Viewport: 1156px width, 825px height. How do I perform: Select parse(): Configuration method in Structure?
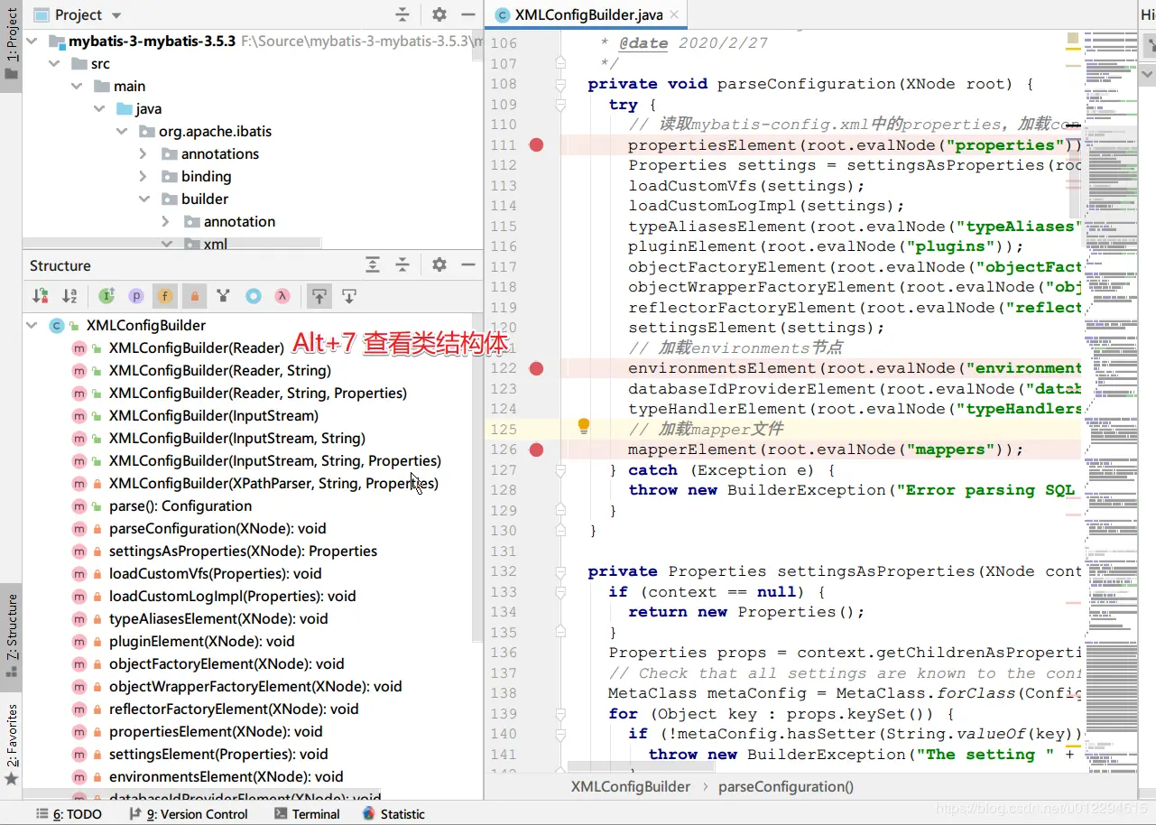click(x=180, y=506)
